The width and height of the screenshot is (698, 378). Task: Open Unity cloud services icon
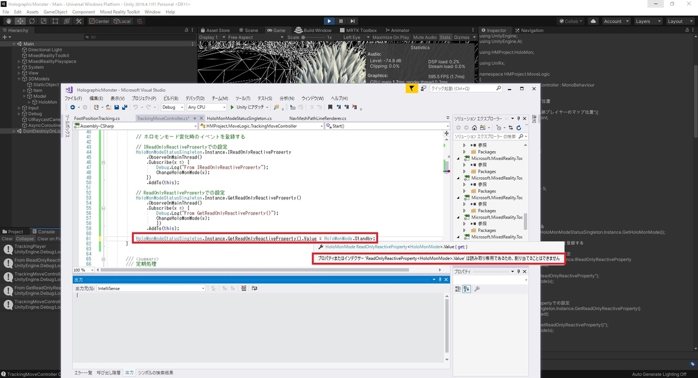(593, 21)
